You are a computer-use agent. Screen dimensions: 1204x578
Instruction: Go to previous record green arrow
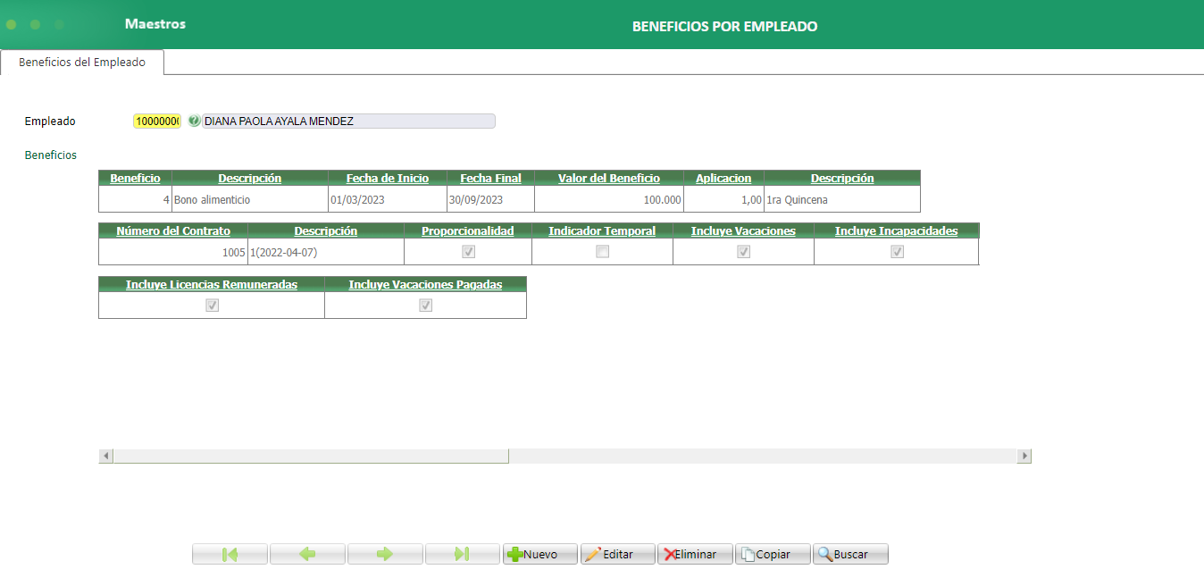307,554
